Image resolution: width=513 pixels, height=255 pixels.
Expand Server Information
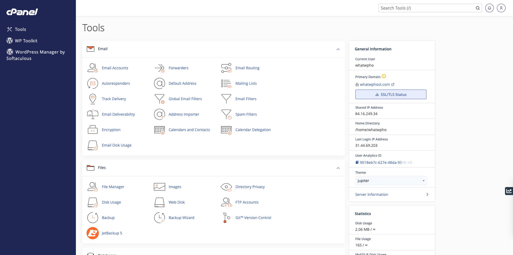391,195
